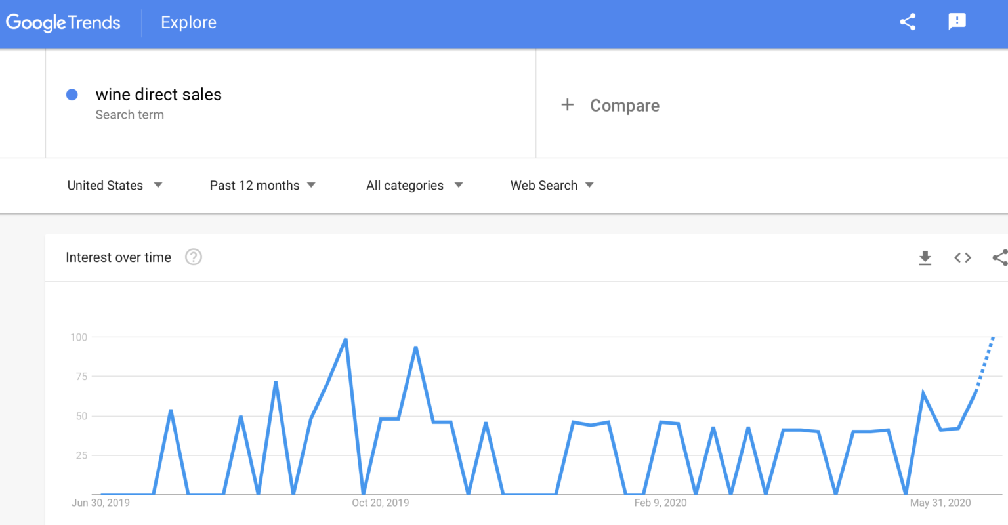The height and width of the screenshot is (525, 1008).
Task: Click the plus icon beside Compare
Action: (x=568, y=105)
